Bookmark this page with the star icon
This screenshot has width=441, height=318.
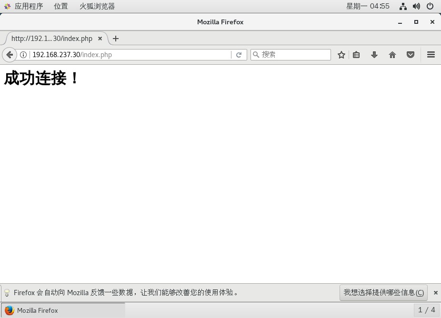pos(341,55)
